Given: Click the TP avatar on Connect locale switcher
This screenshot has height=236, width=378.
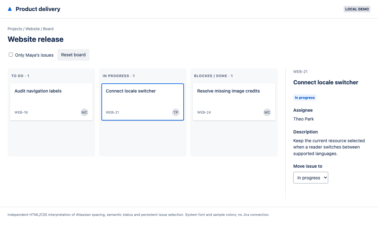Looking at the screenshot, I should click(x=176, y=112).
